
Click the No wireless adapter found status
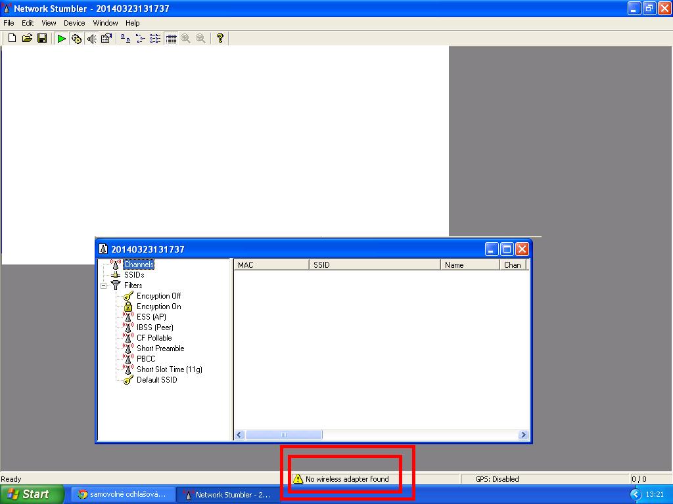tap(347, 479)
